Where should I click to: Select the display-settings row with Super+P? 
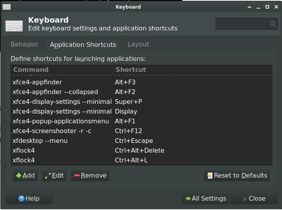141,102
